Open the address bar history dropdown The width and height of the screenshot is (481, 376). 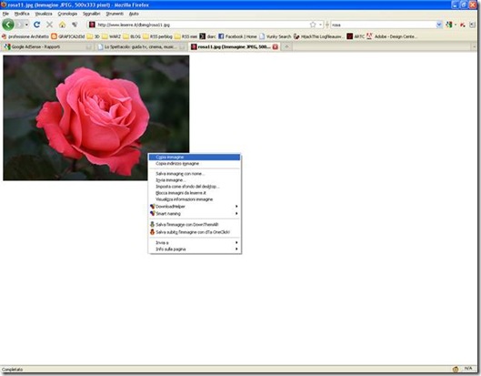320,25
